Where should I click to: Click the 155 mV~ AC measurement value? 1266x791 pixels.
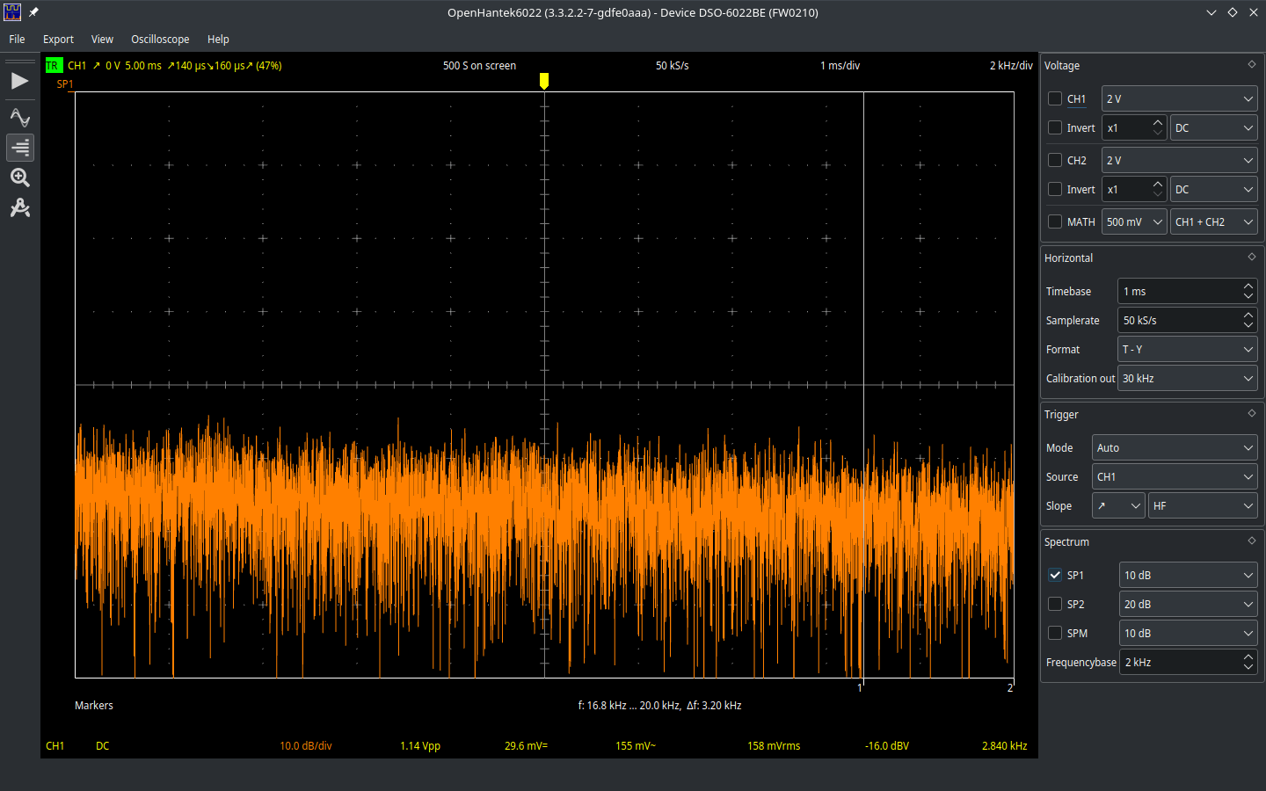pos(636,745)
